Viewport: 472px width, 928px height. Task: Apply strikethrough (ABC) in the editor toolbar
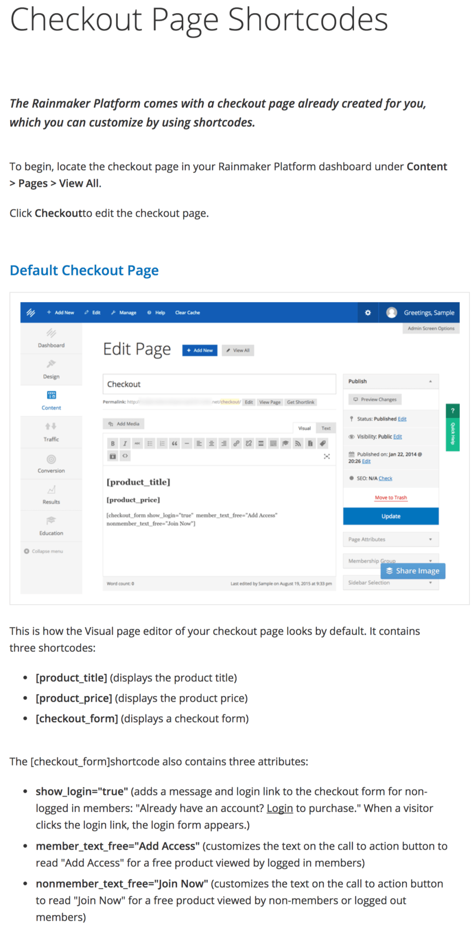point(137,443)
